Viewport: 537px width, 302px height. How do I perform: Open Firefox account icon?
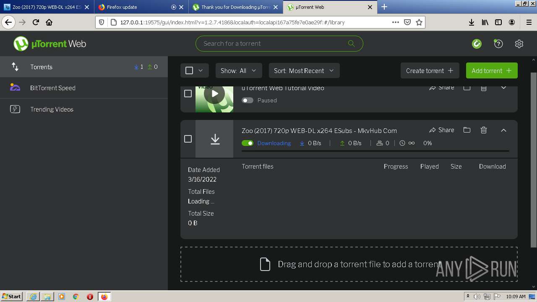click(x=512, y=22)
